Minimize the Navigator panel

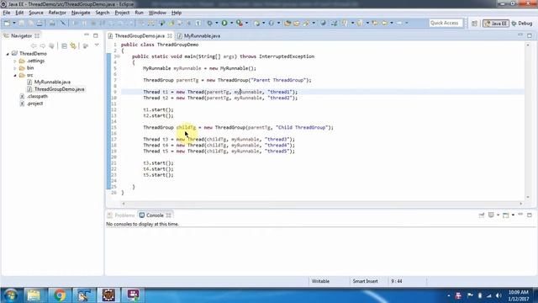87,35
